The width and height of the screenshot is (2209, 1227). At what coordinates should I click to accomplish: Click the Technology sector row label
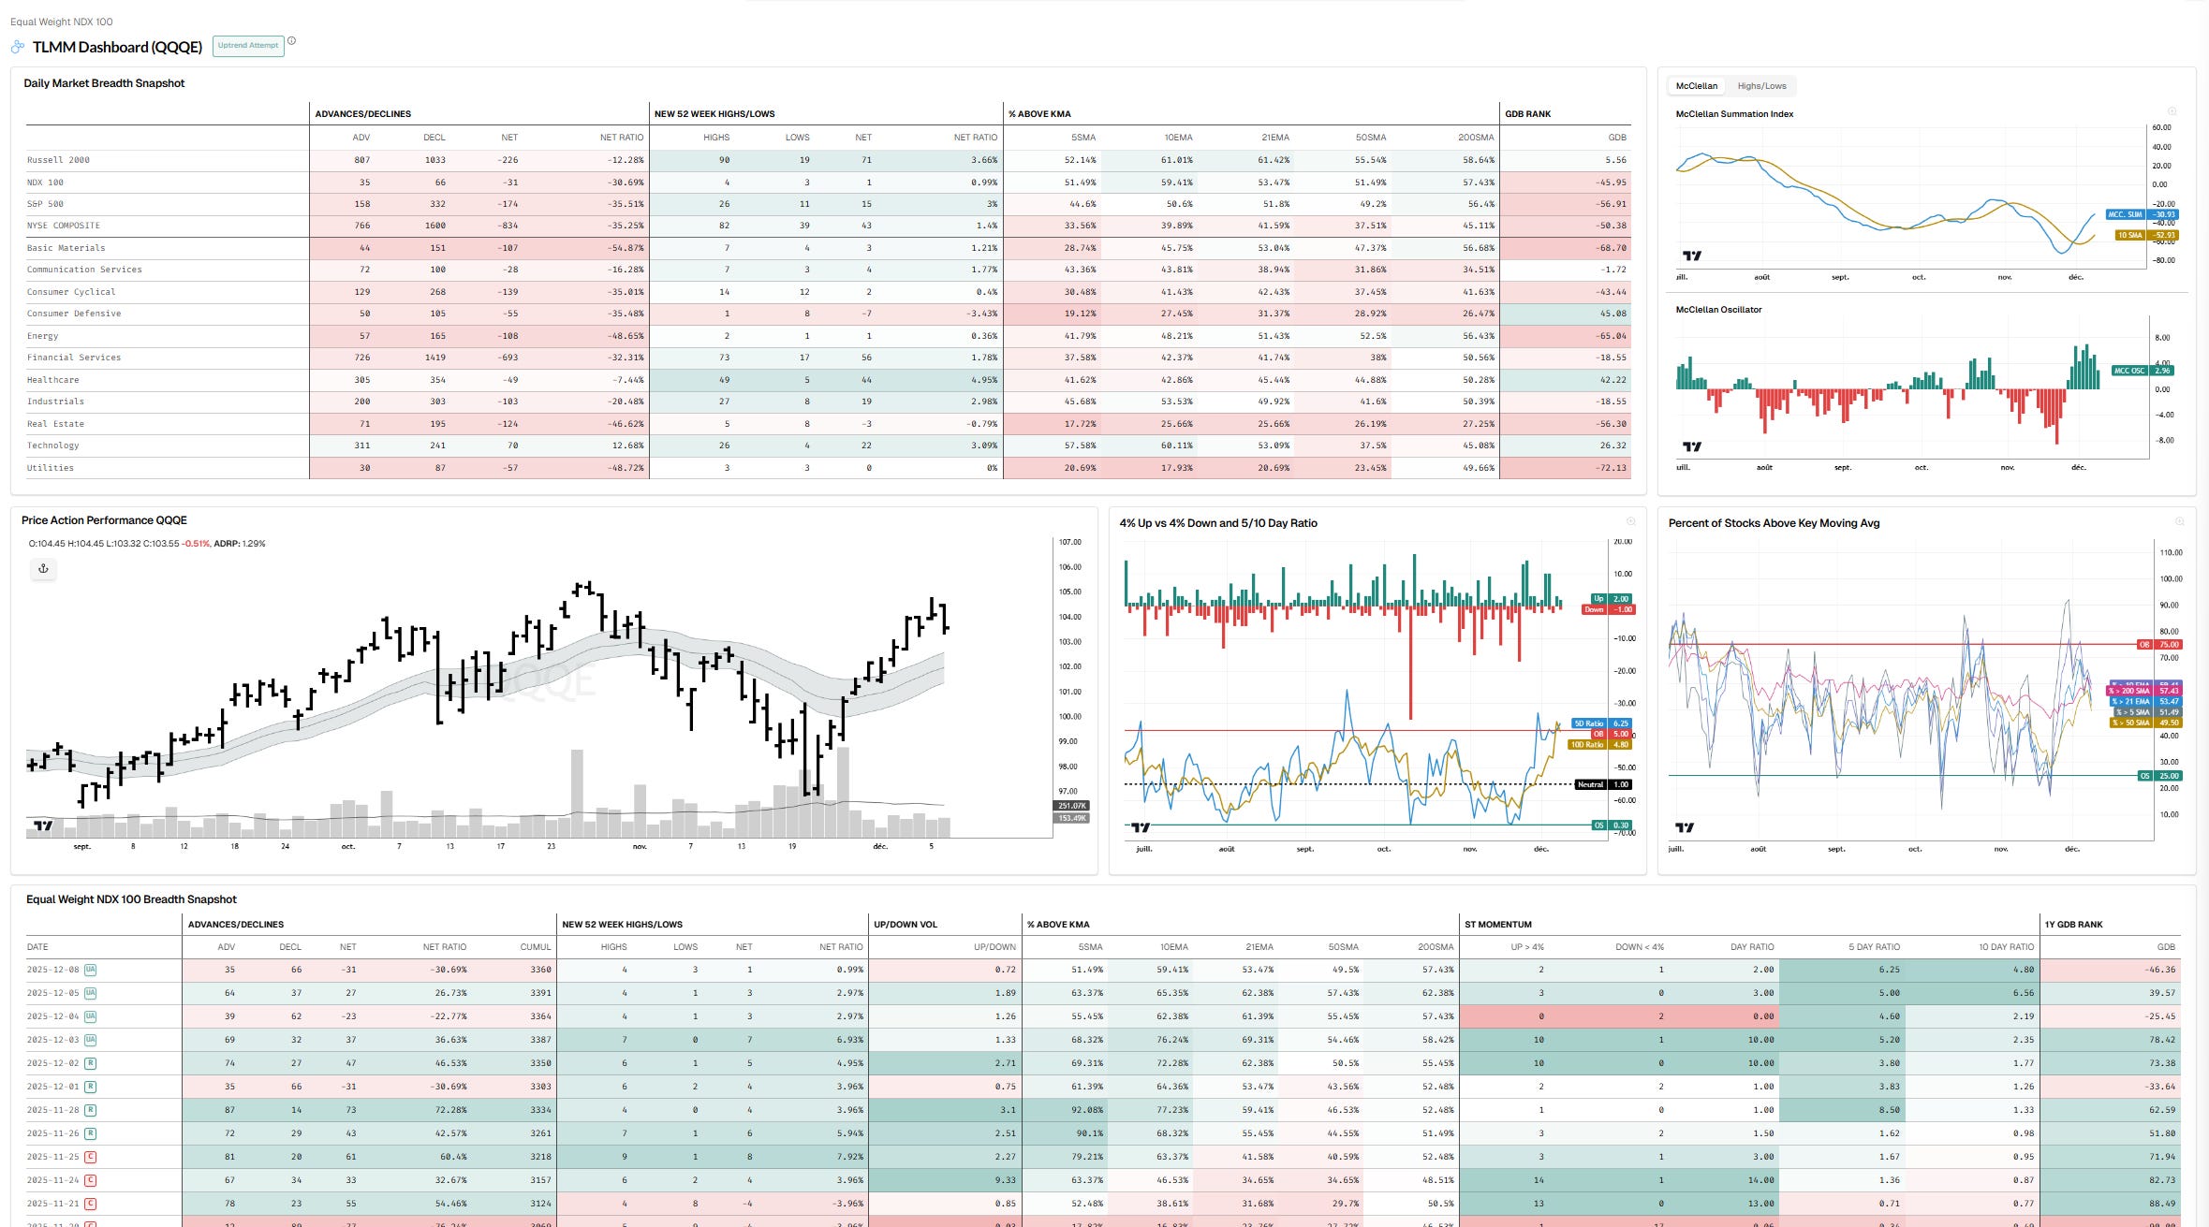[x=53, y=446]
